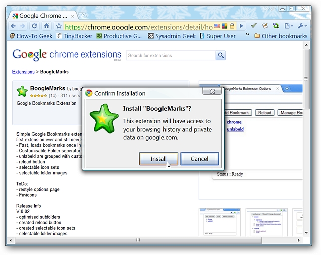Close the Google Chrome tab
The image size is (321, 255).
click(72, 16)
